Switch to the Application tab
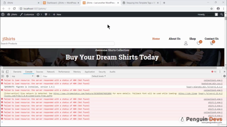 click(x=90, y=72)
